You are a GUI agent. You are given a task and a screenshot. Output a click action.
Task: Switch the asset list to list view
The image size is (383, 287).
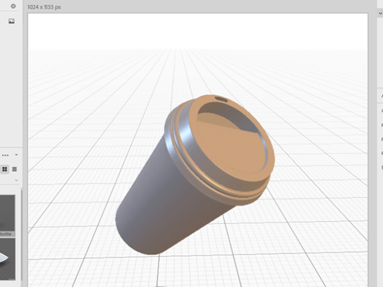tap(14, 169)
